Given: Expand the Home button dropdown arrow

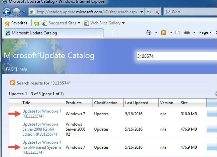Looking at the screenshot, I should pyautogui.click(x=156, y=32).
